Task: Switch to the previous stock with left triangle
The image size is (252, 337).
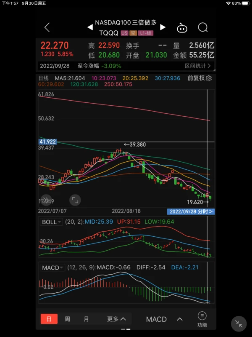Action: (90, 27)
